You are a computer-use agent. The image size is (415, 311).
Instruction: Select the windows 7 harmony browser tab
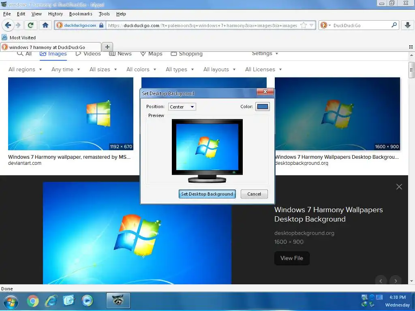pos(51,47)
